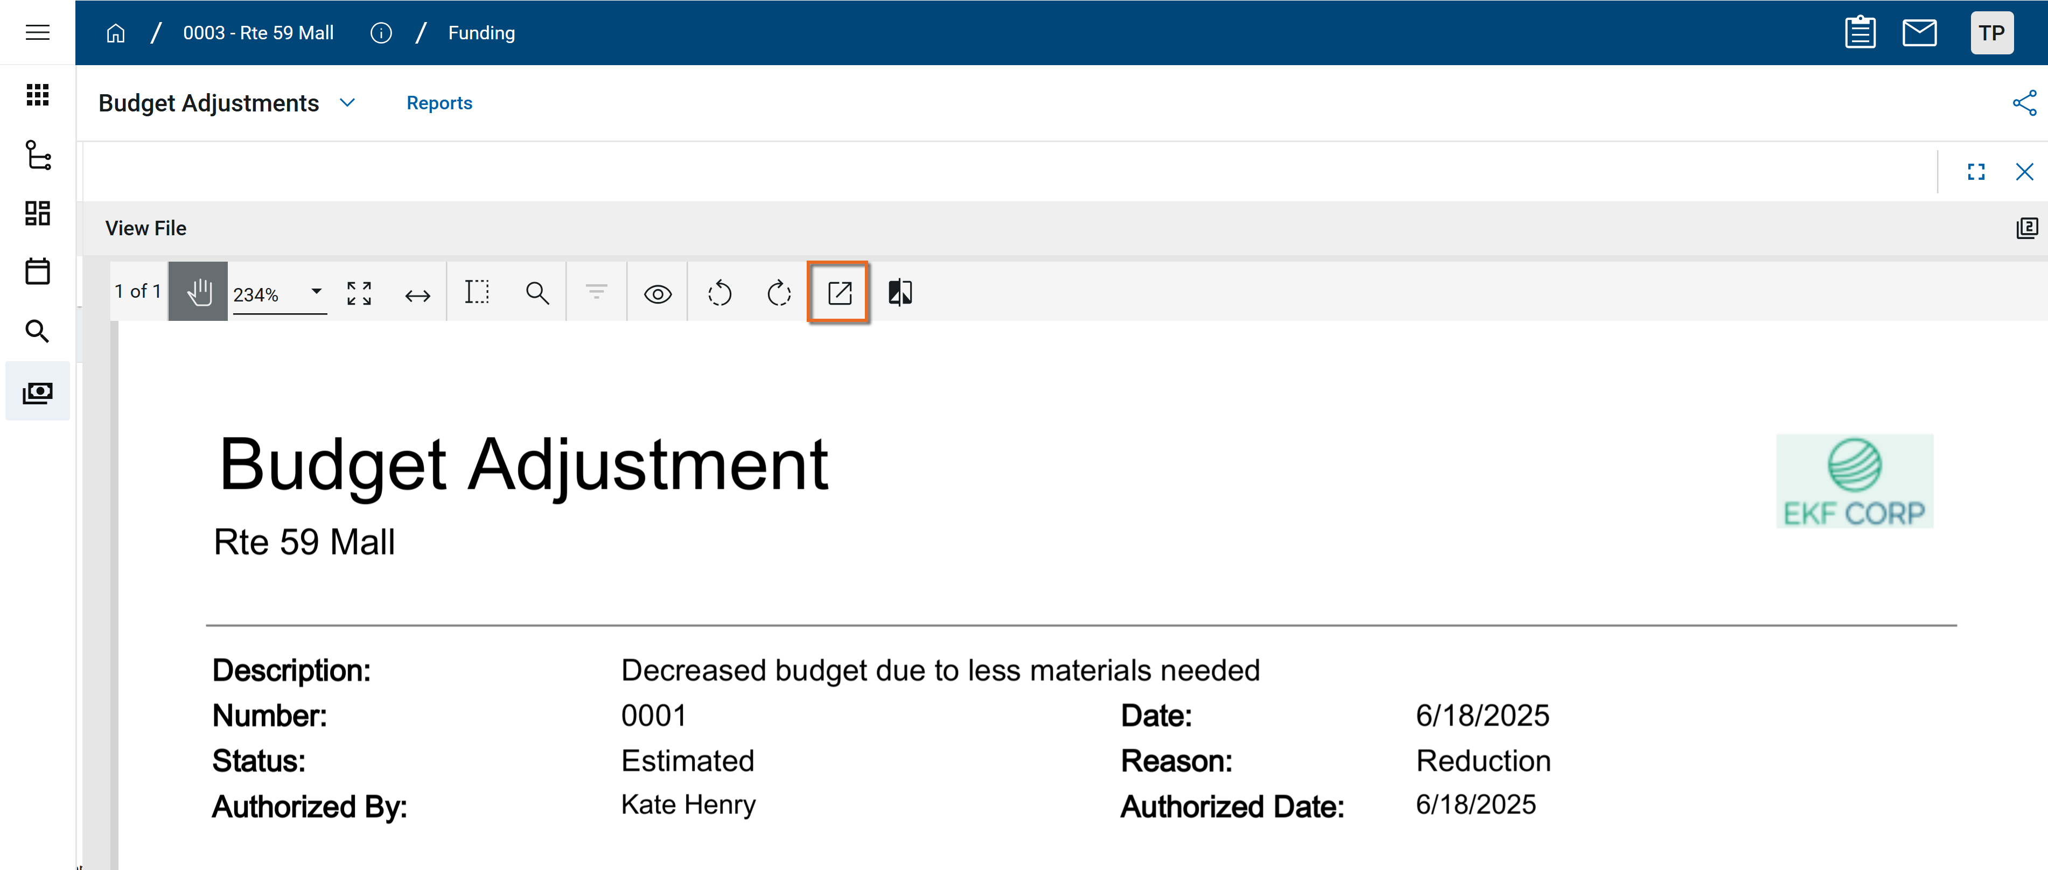The height and width of the screenshot is (870, 2048).
Task: Open file in new window icon
Action: point(839,293)
